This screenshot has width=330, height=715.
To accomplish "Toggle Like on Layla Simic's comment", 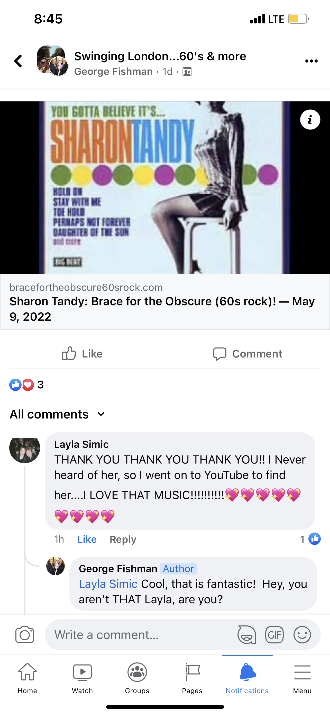I will coord(87,539).
